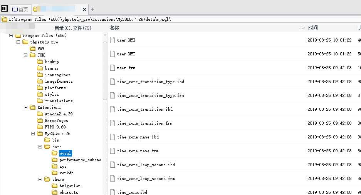Image resolution: width=361 pixels, height=195 pixels.
Task: Click file icon of user.frm
Action: 112,68
